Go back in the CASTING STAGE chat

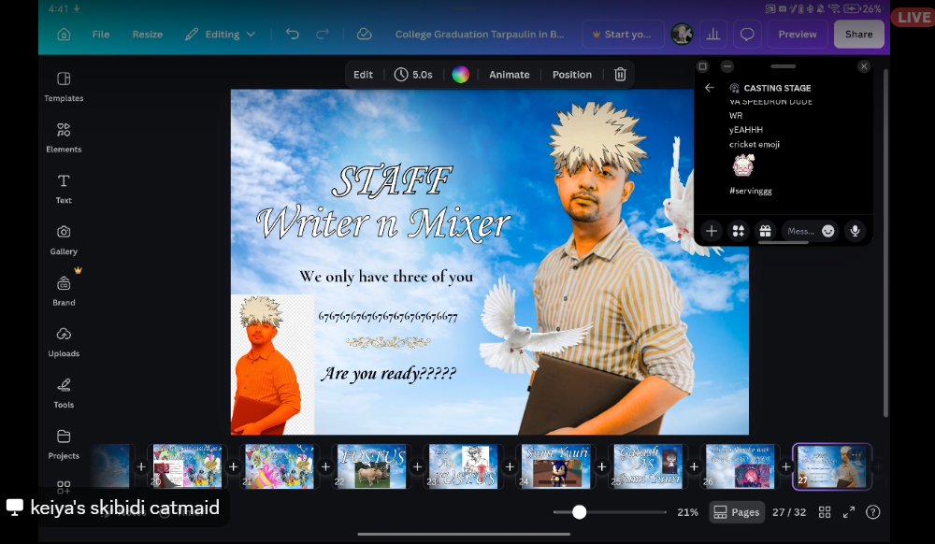pyautogui.click(x=709, y=88)
